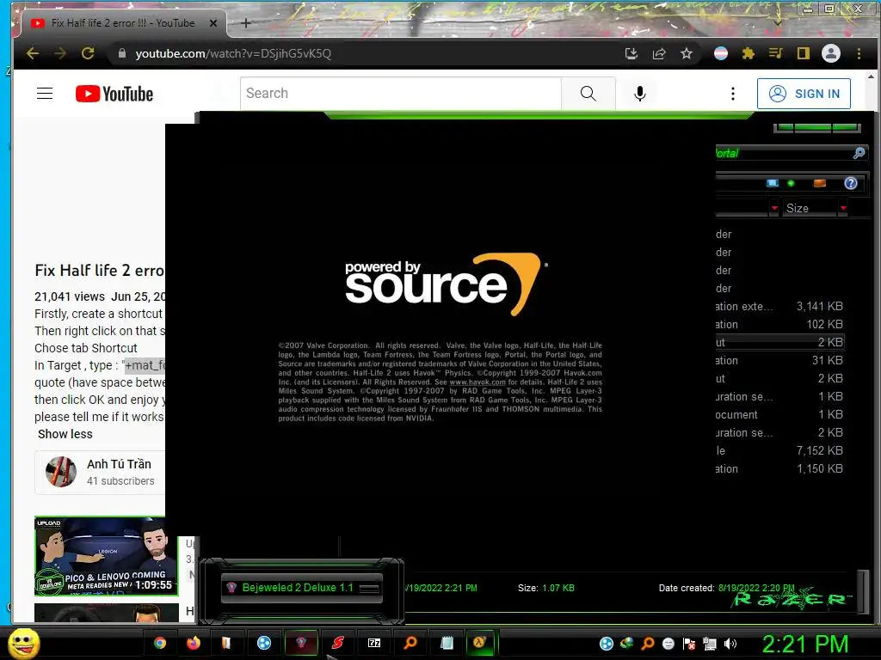Click the Bejeweled 2 Deluxe 1.1 taskbar preview
Image resolution: width=881 pixels, height=660 pixels.
[x=302, y=588]
